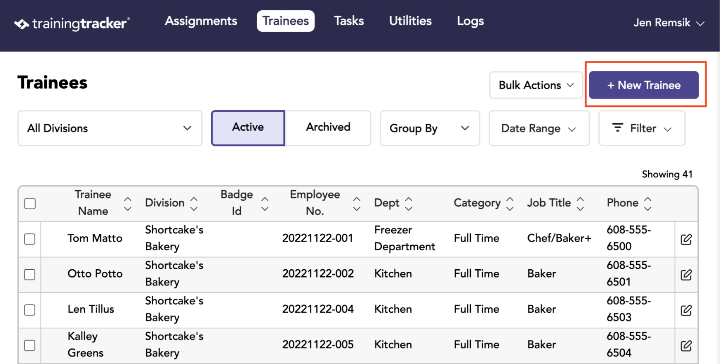This screenshot has width=722, height=364.
Task: Click the New Trainee button
Action: pyautogui.click(x=644, y=85)
